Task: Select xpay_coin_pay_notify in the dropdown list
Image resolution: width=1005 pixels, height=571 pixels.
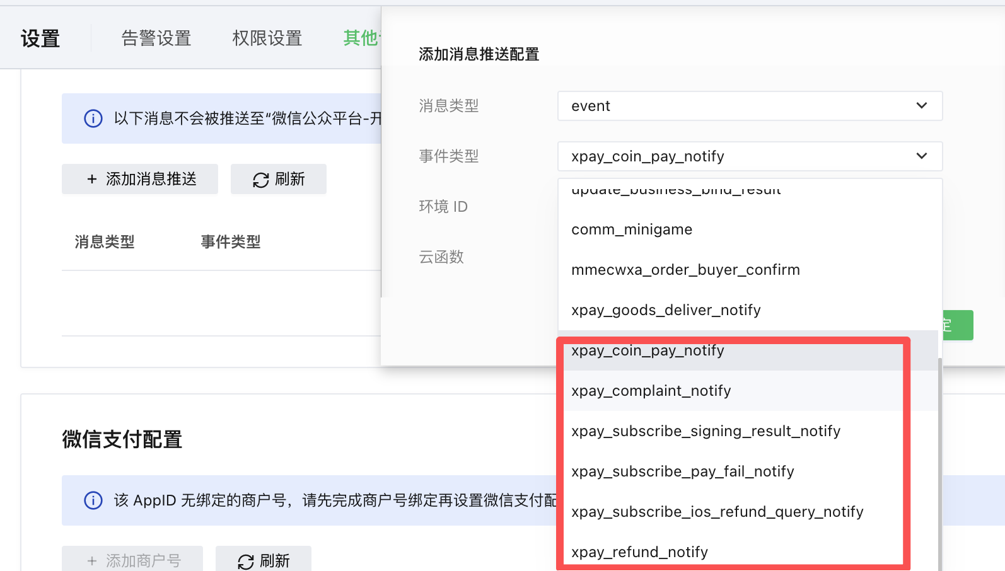Action: coord(749,350)
